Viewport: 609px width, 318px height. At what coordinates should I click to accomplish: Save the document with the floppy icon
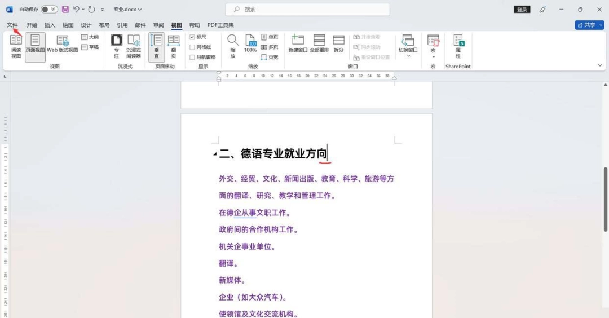coord(65,10)
